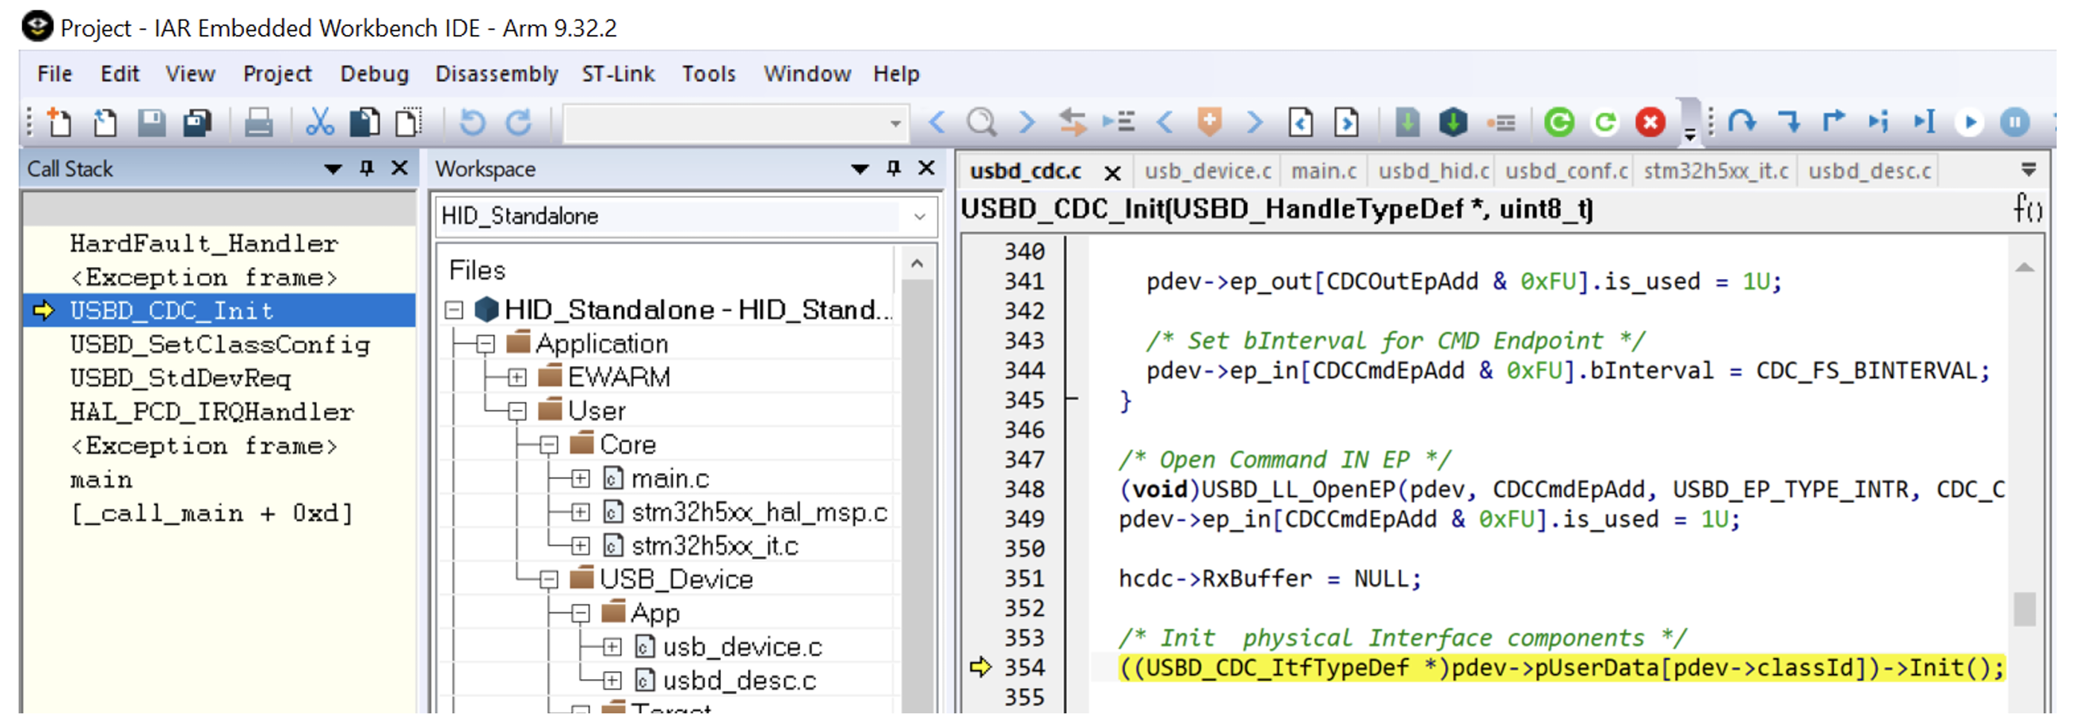This screenshot has height=726, width=2073.
Task: Click the Save All toolbar icon
Action: 196,122
